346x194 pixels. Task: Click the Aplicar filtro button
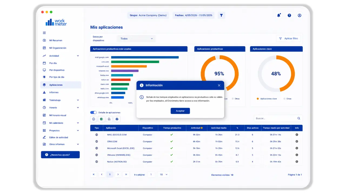(x=288, y=39)
